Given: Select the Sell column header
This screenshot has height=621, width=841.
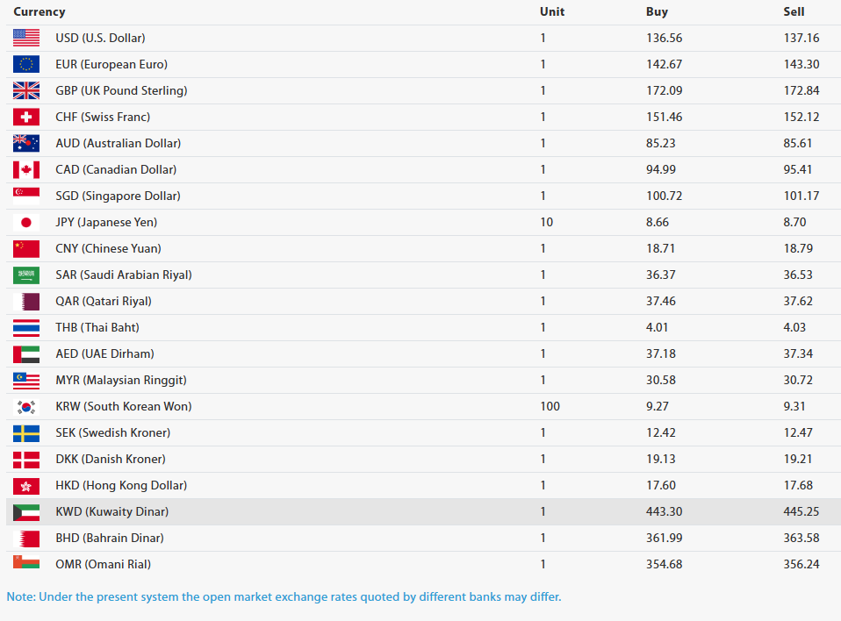Looking at the screenshot, I should 794,11.
